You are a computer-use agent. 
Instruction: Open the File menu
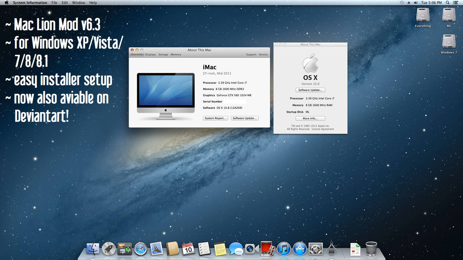(x=54, y=3)
